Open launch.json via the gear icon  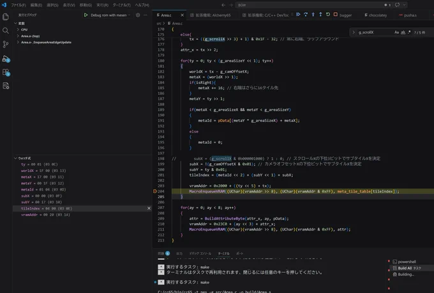tap(138, 15)
